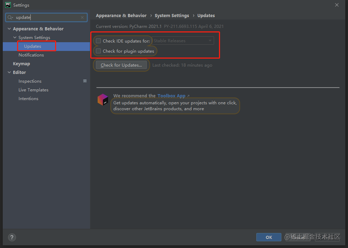Click the PyCharm logo in the title bar
Image resolution: width=348 pixels, height=248 pixels.
[8, 5]
